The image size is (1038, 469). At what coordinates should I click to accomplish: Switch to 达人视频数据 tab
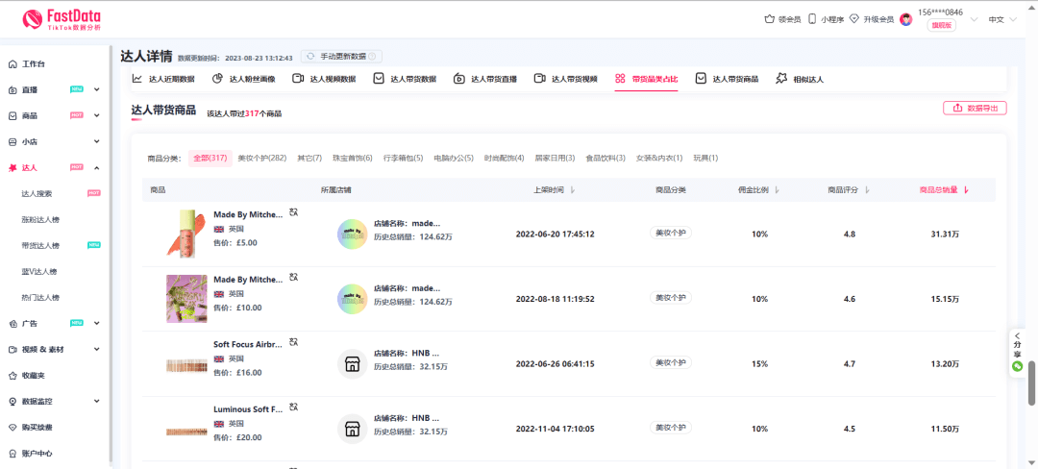click(x=325, y=79)
